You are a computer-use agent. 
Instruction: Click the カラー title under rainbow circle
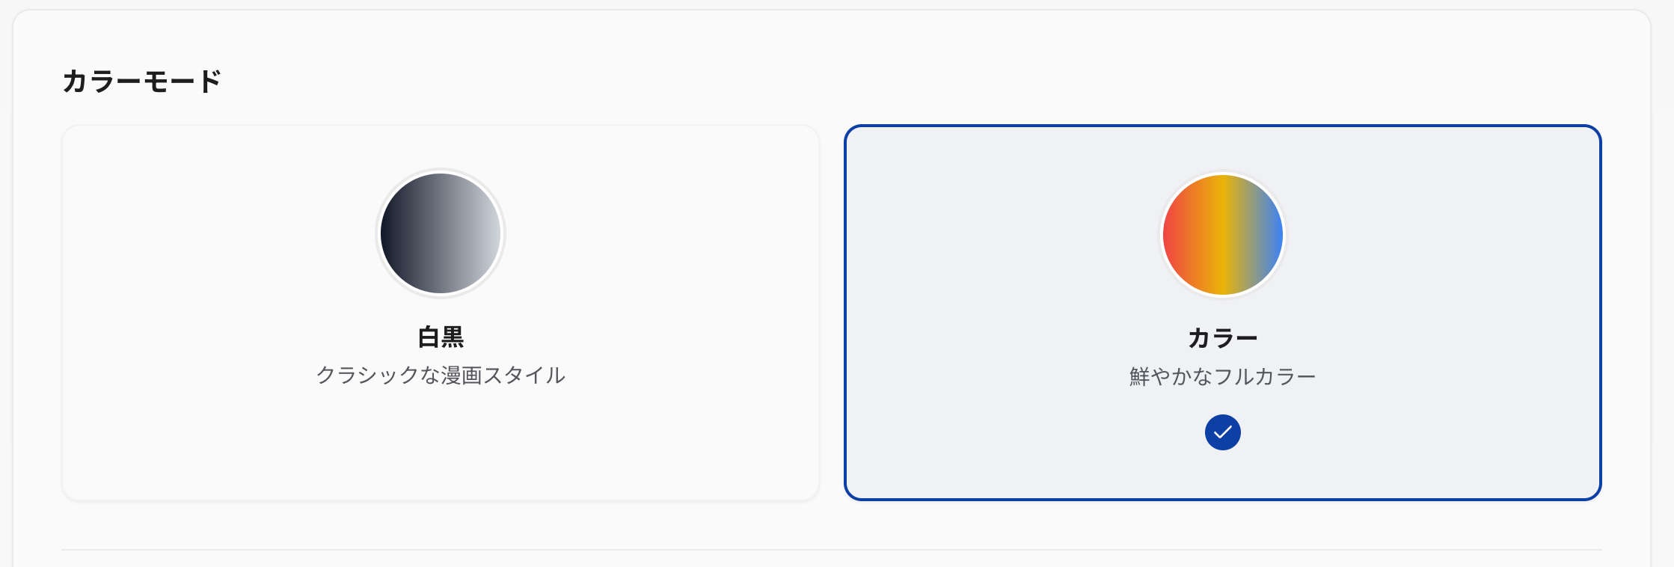pos(1222,338)
